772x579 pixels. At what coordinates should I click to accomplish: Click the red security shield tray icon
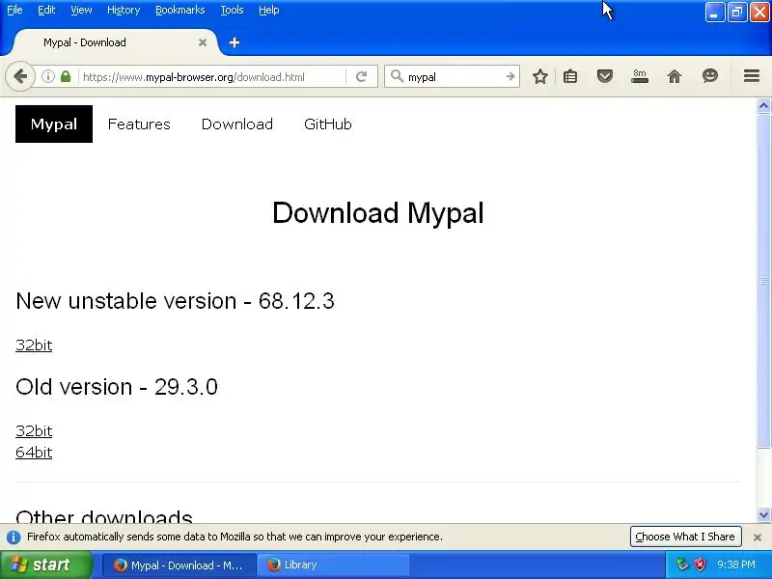point(700,565)
